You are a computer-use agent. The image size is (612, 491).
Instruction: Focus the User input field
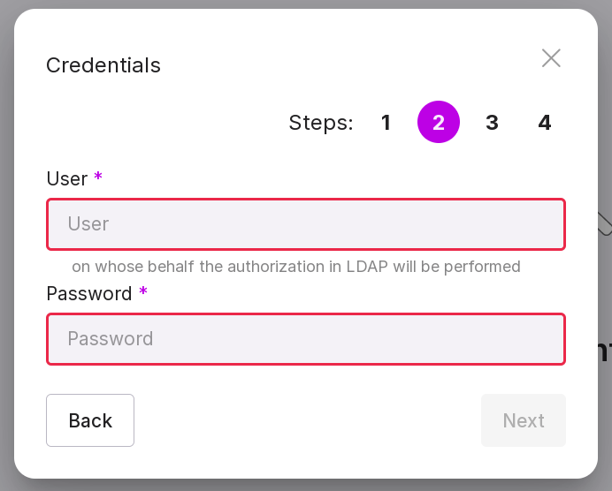click(x=306, y=224)
